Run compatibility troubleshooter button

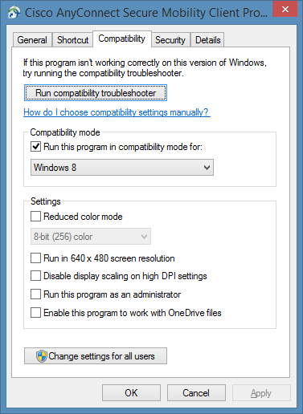[x=96, y=93]
